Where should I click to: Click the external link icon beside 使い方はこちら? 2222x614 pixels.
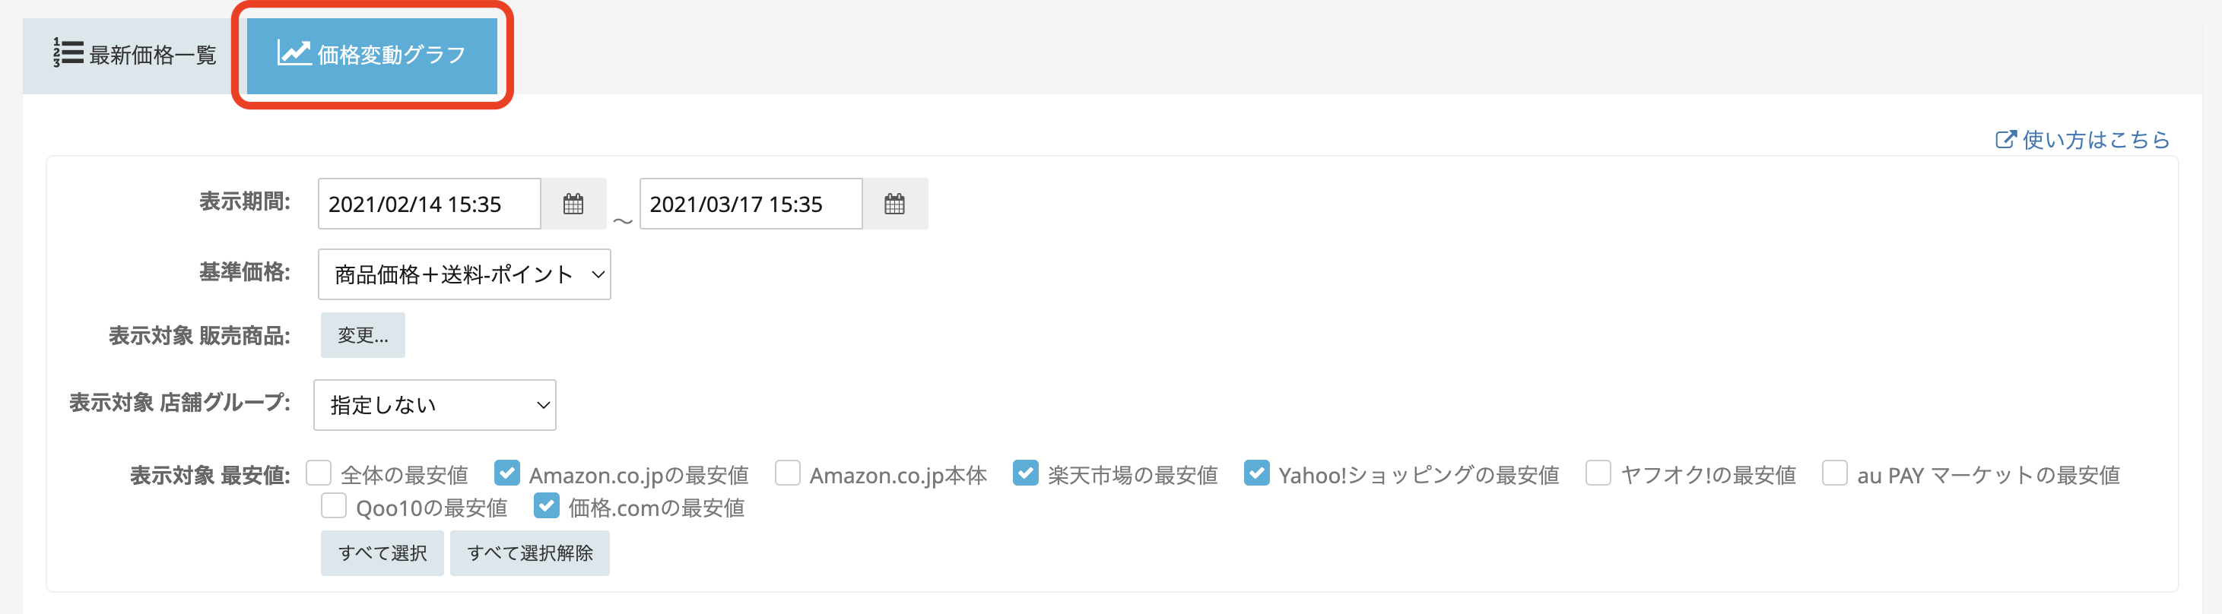(x=2005, y=140)
